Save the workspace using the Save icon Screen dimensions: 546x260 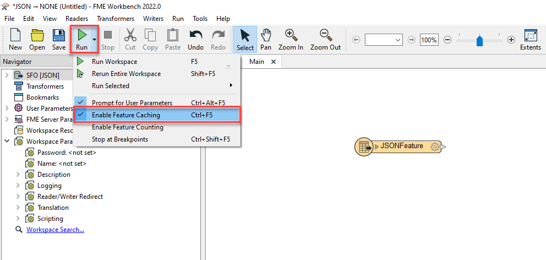[59, 39]
